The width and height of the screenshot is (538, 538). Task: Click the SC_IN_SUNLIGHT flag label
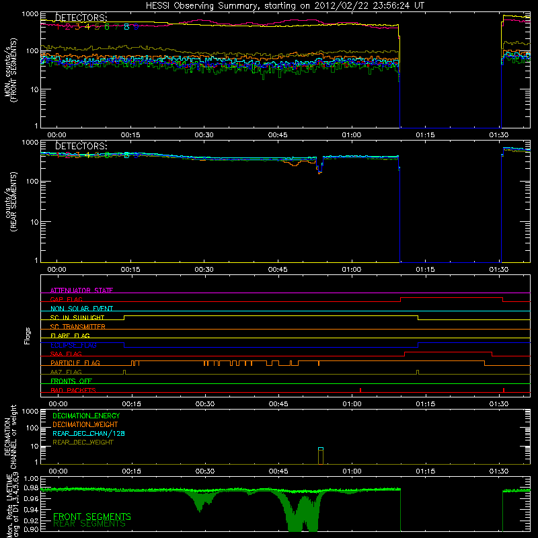[x=77, y=317]
